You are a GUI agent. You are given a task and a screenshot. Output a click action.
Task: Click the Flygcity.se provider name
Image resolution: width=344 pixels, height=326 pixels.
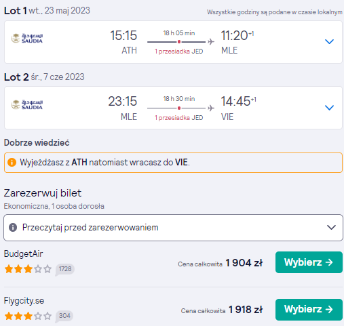[24, 301]
